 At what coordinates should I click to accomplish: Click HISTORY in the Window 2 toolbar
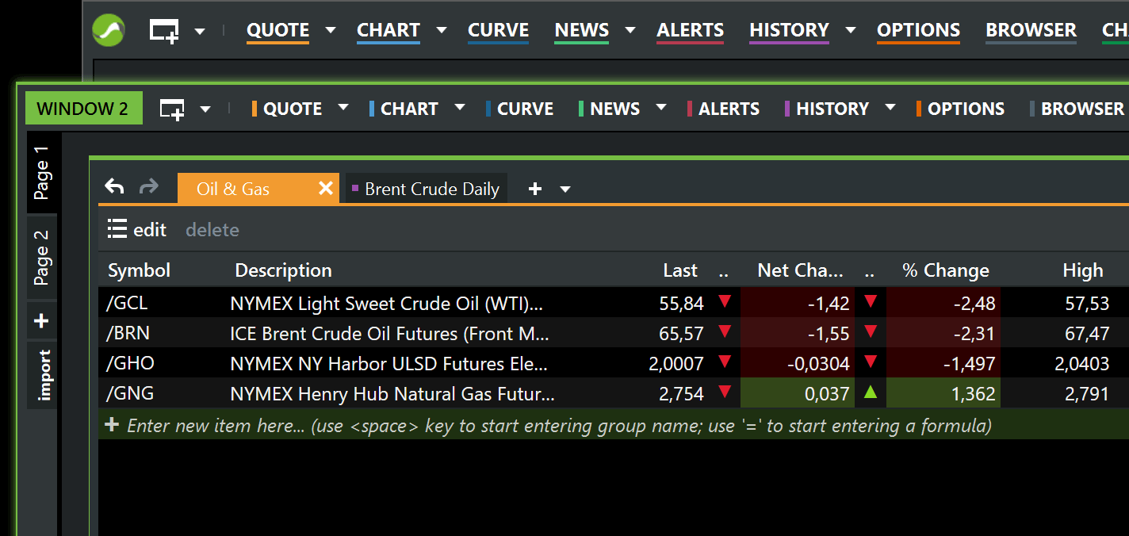point(827,109)
